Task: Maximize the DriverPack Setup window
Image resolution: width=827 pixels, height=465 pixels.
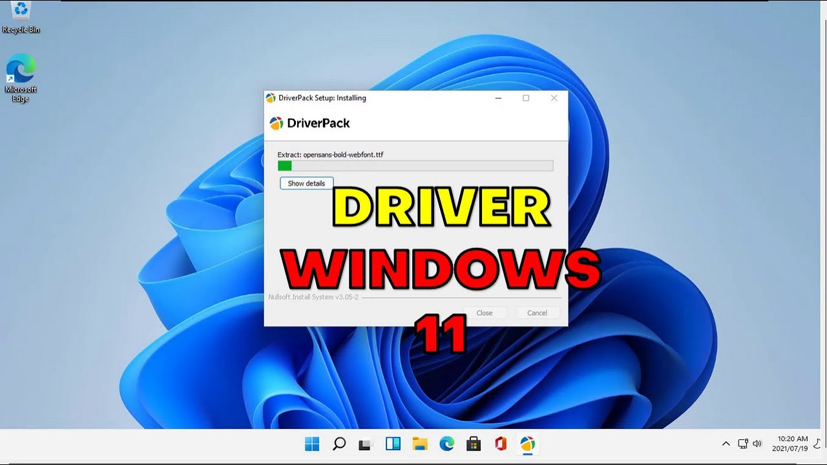Action: [526, 98]
